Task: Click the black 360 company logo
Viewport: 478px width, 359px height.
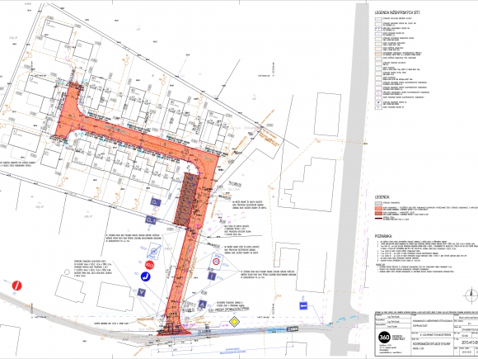Action: (384, 337)
